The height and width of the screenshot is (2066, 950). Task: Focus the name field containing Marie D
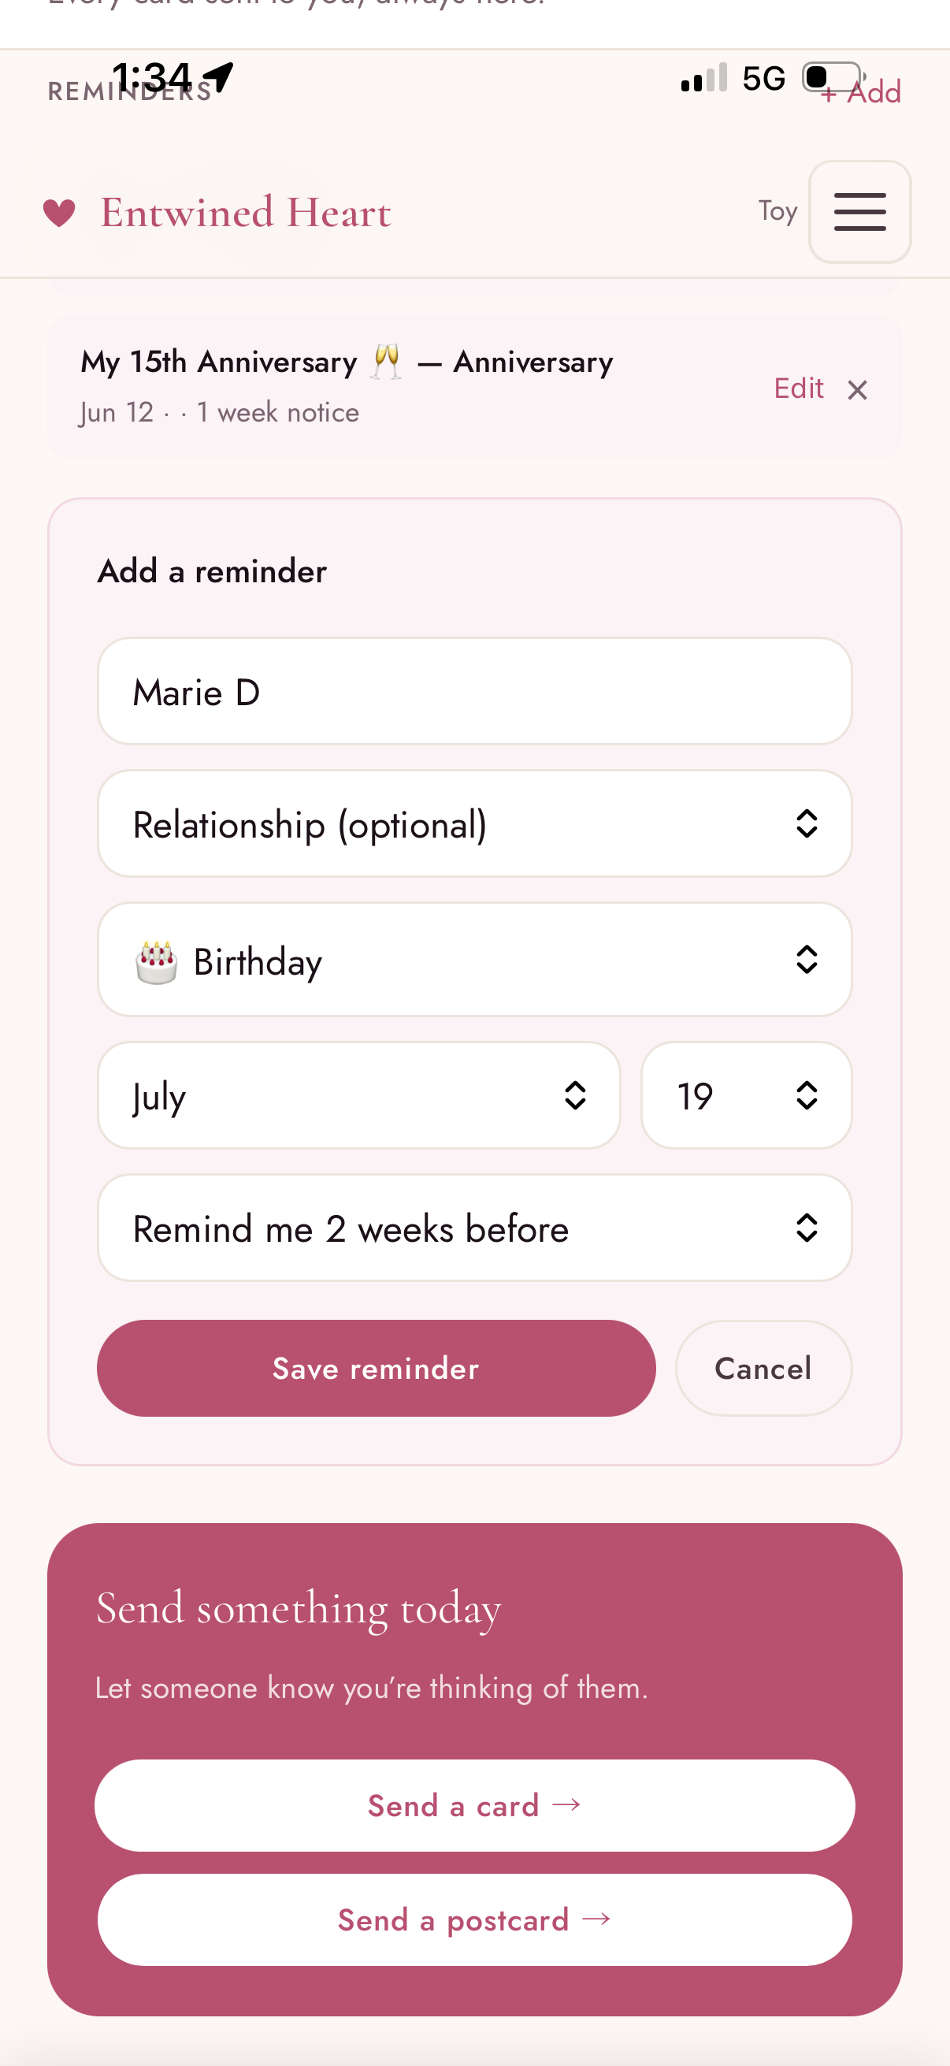pos(474,691)
